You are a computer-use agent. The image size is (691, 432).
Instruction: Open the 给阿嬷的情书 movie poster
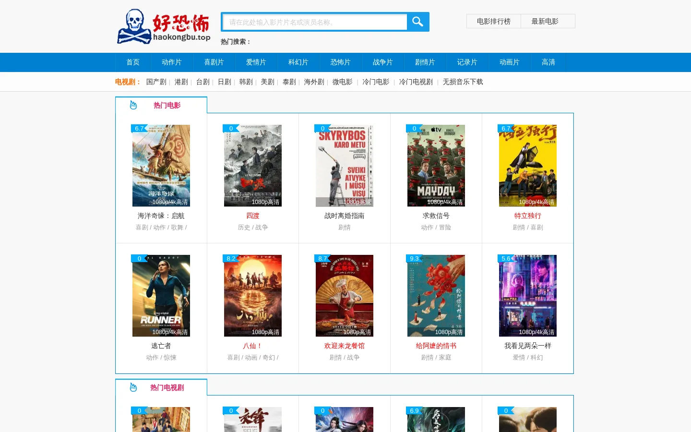coord(436,296)
